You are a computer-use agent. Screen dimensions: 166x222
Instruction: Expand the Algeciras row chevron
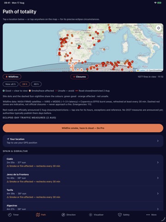coord(158,209)
